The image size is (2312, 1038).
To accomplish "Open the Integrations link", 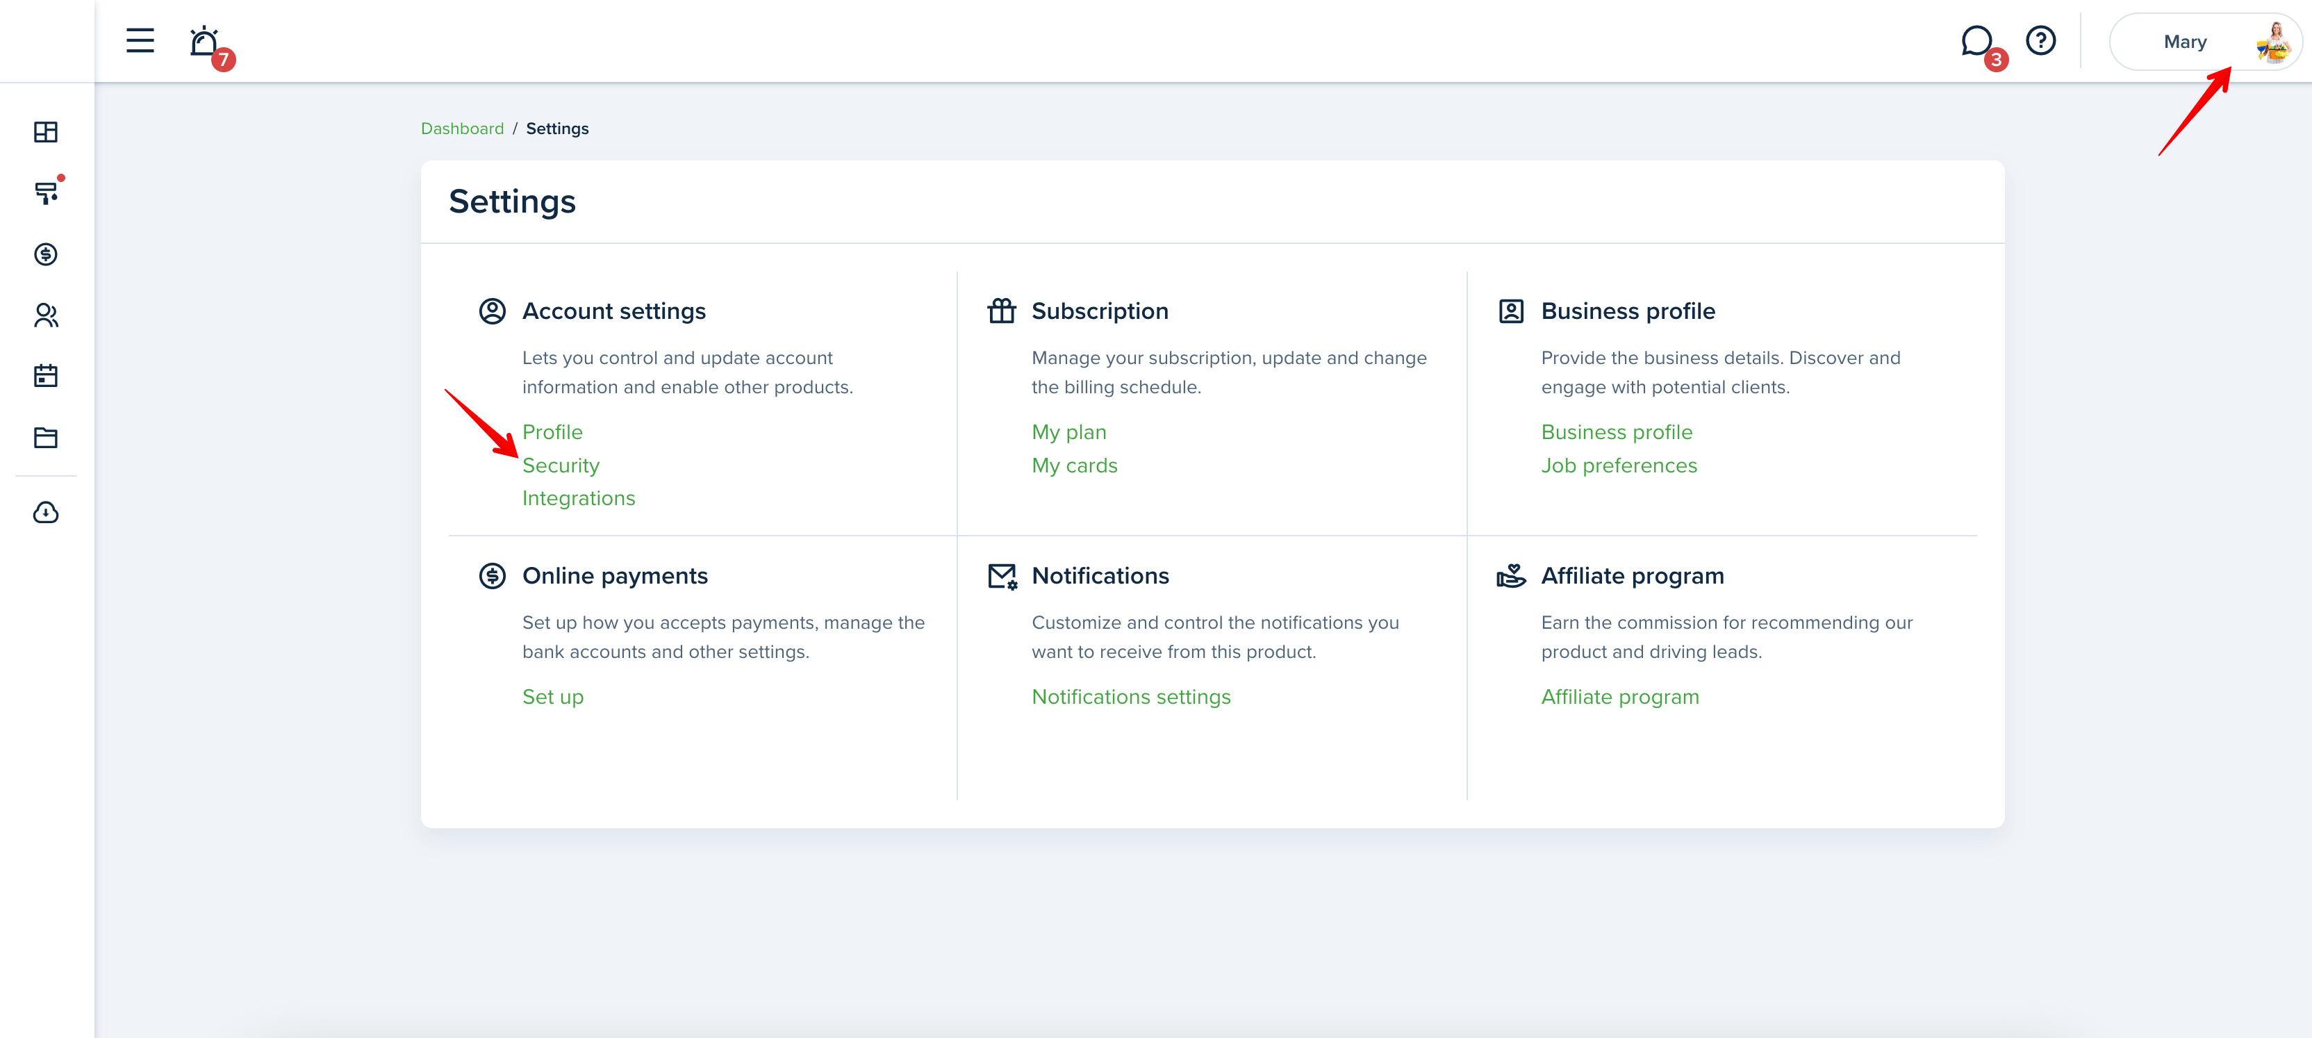I will [579, 498].
